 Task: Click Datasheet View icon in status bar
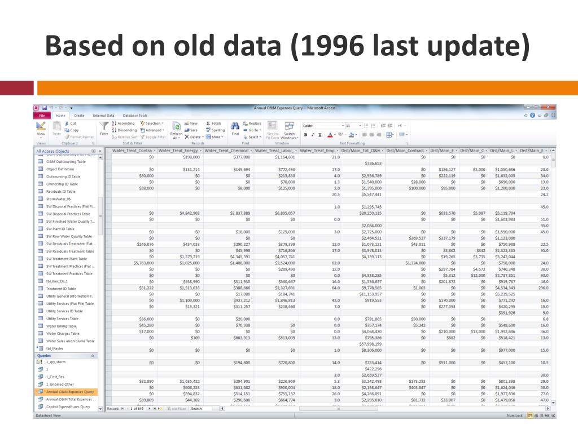pyautogui.click(x=530, y=416)
